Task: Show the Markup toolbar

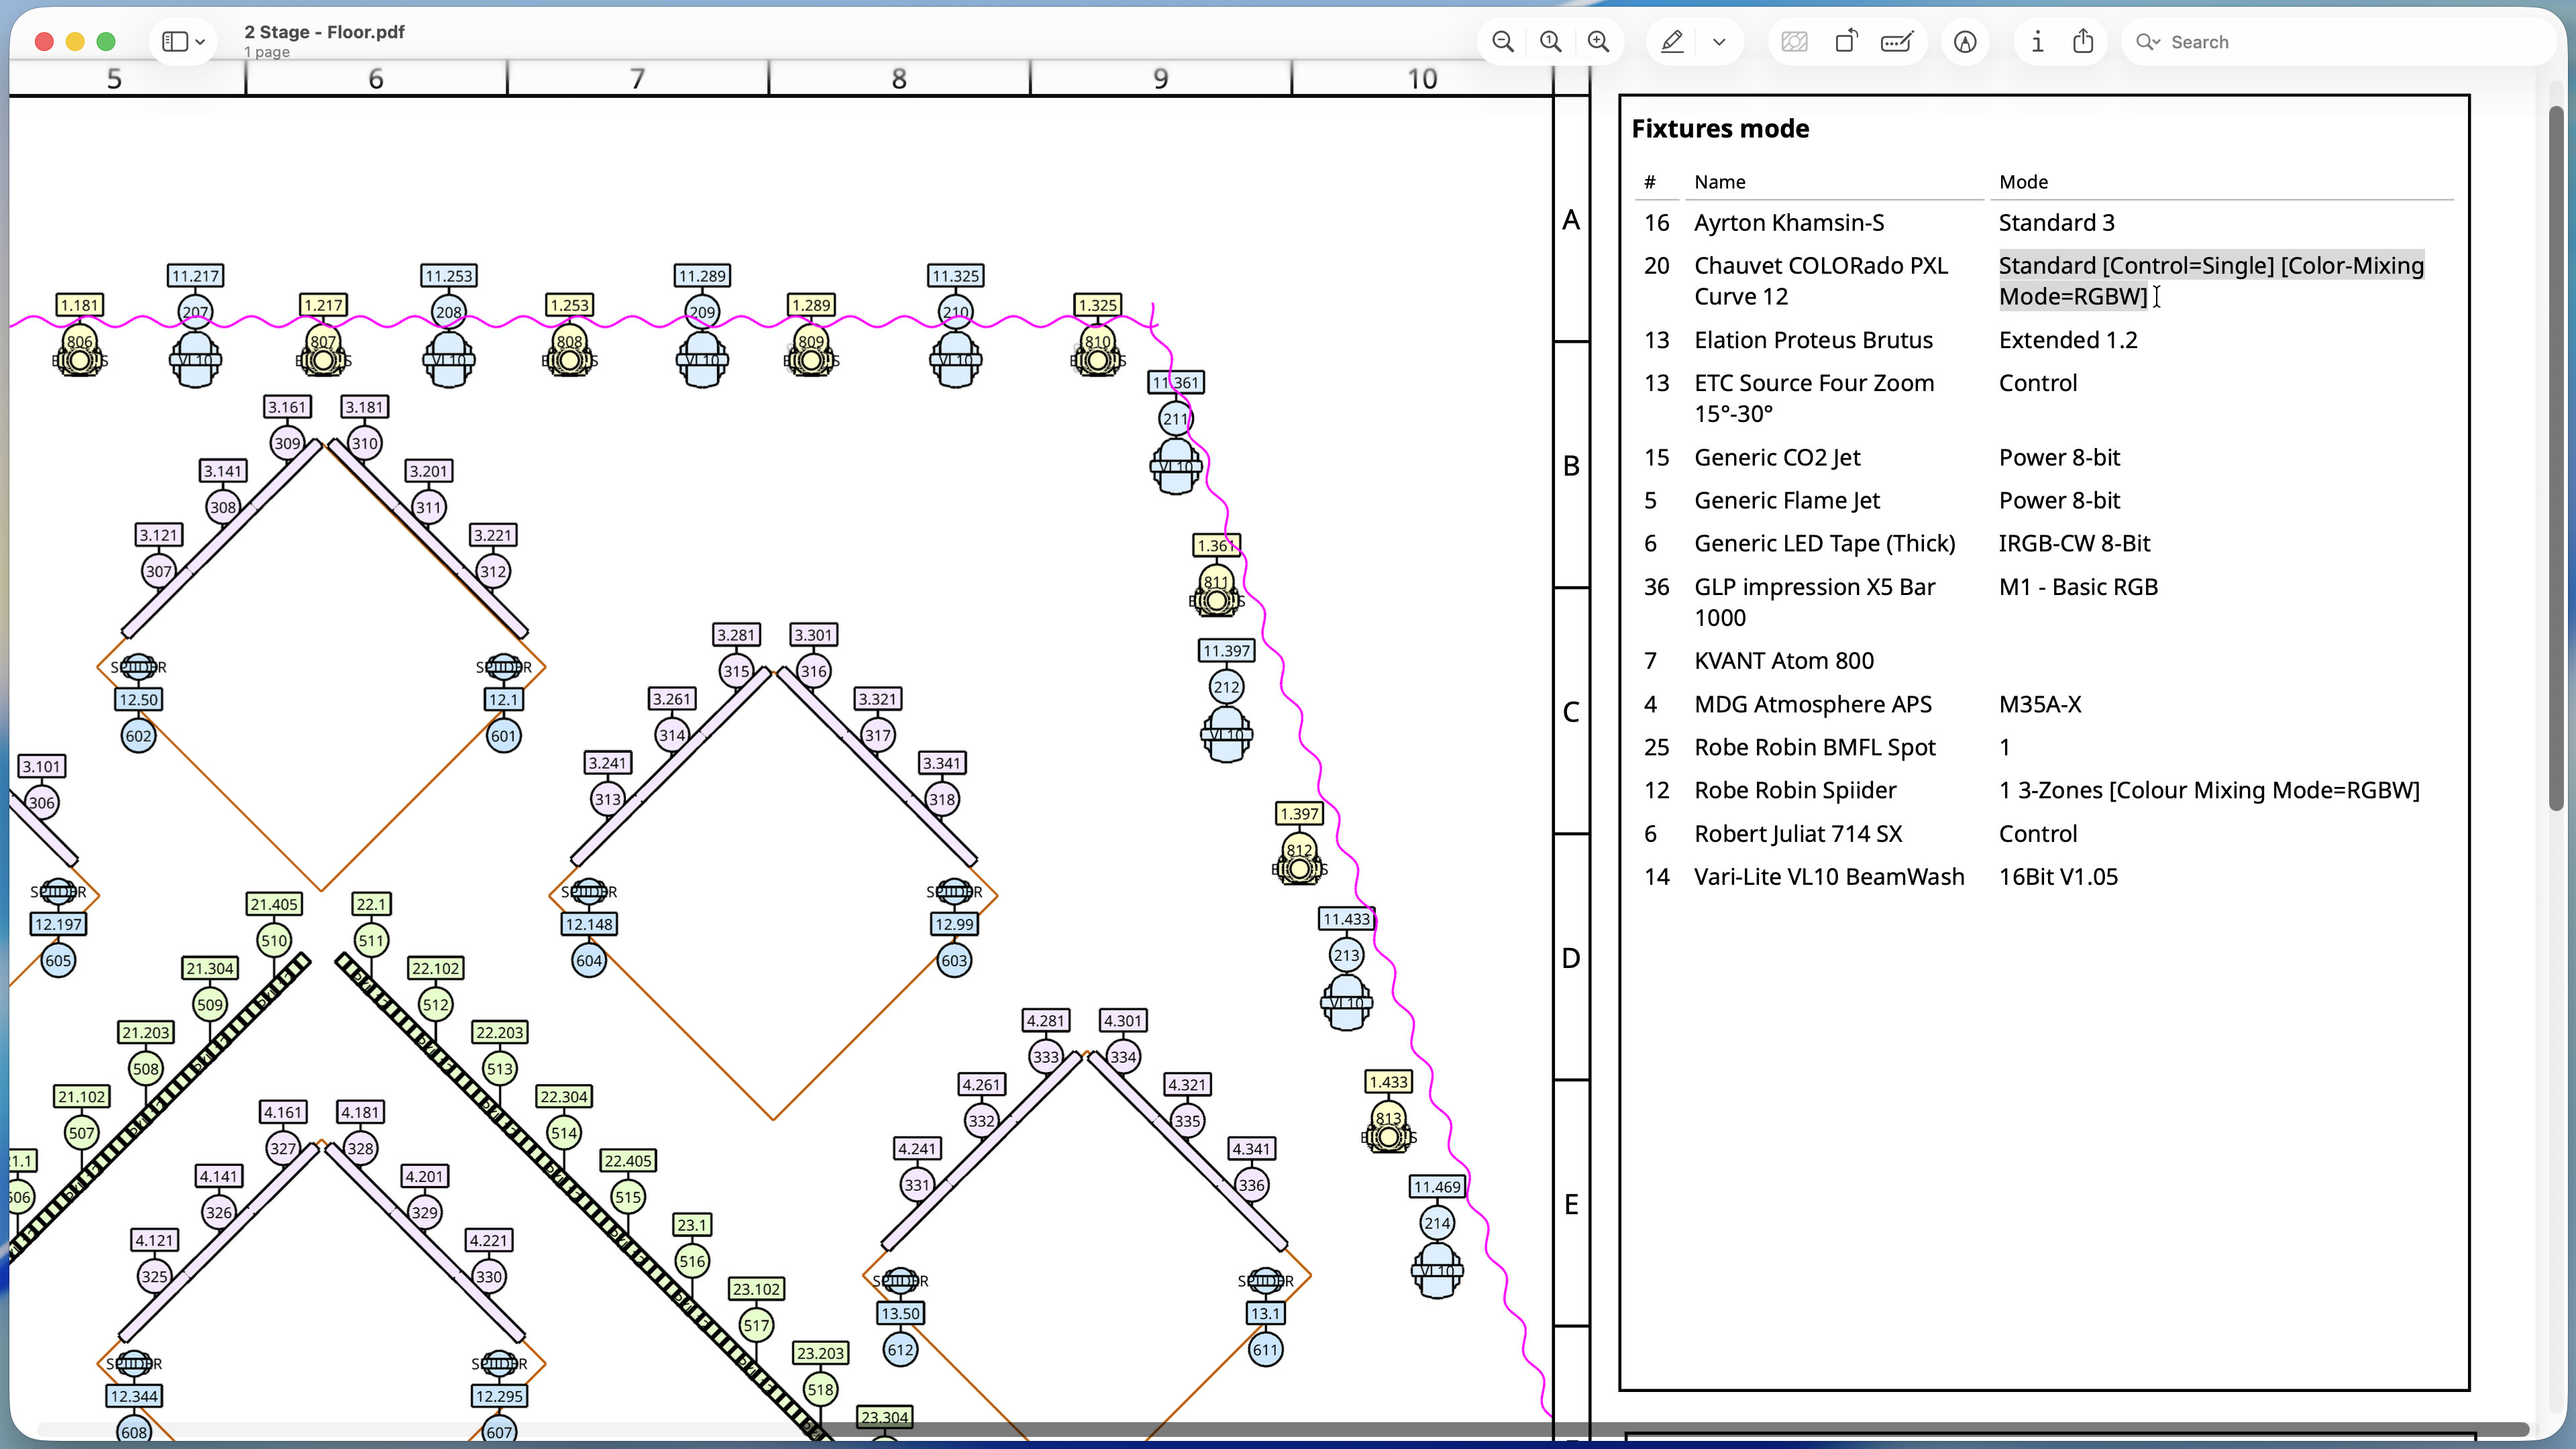Action: coord(1965,41)
